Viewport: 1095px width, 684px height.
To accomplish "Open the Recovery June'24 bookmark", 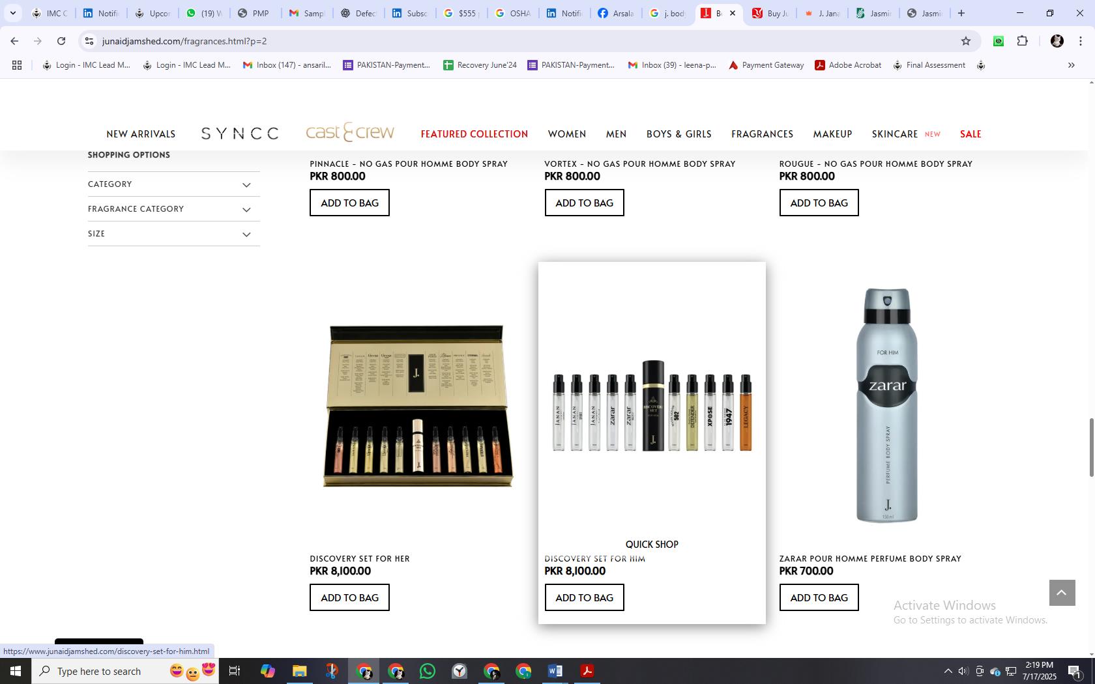I will click(x=480, y=65).
